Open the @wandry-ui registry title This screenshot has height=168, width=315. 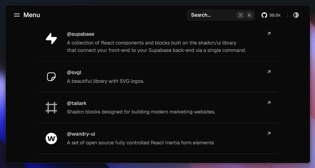point(81,134)
